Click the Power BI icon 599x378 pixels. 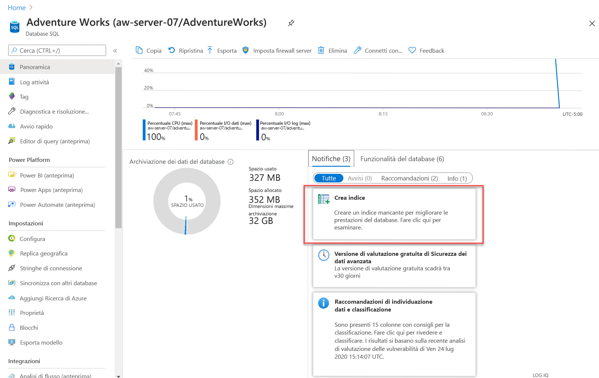(x=12, y=175)
